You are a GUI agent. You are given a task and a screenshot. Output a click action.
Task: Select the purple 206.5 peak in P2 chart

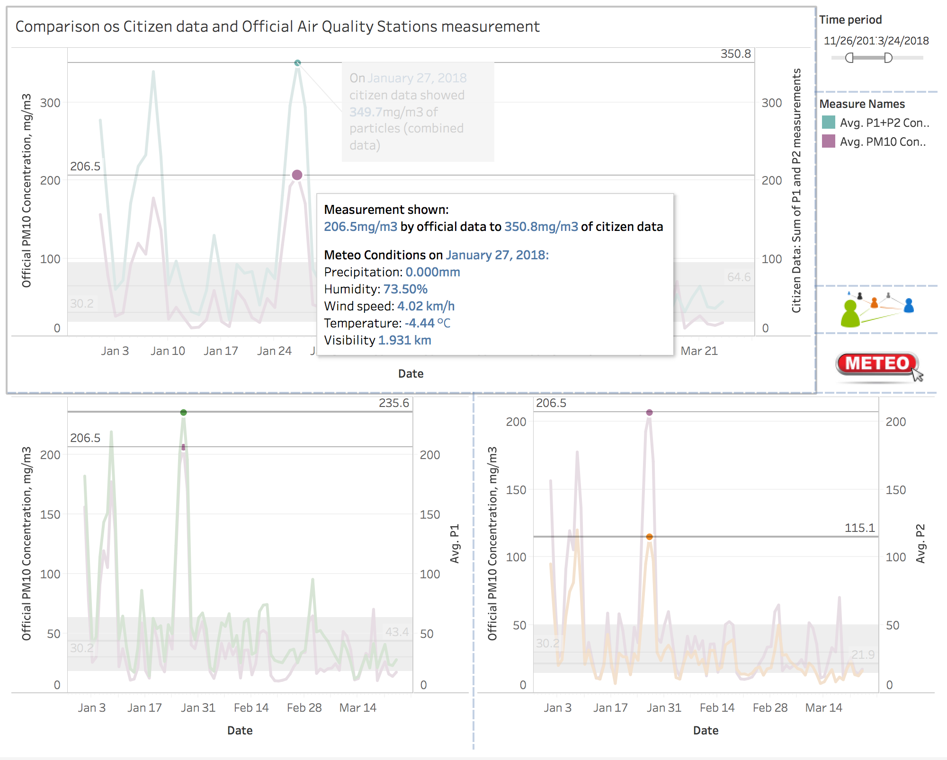650,413
